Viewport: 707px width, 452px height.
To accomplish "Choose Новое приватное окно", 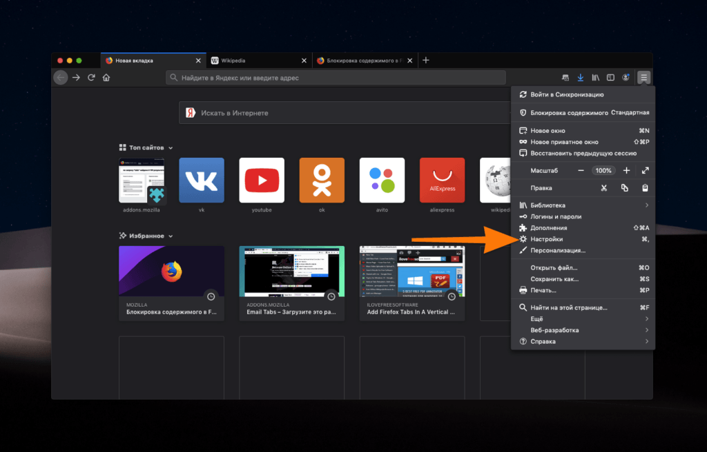I will tap(583, 142).
